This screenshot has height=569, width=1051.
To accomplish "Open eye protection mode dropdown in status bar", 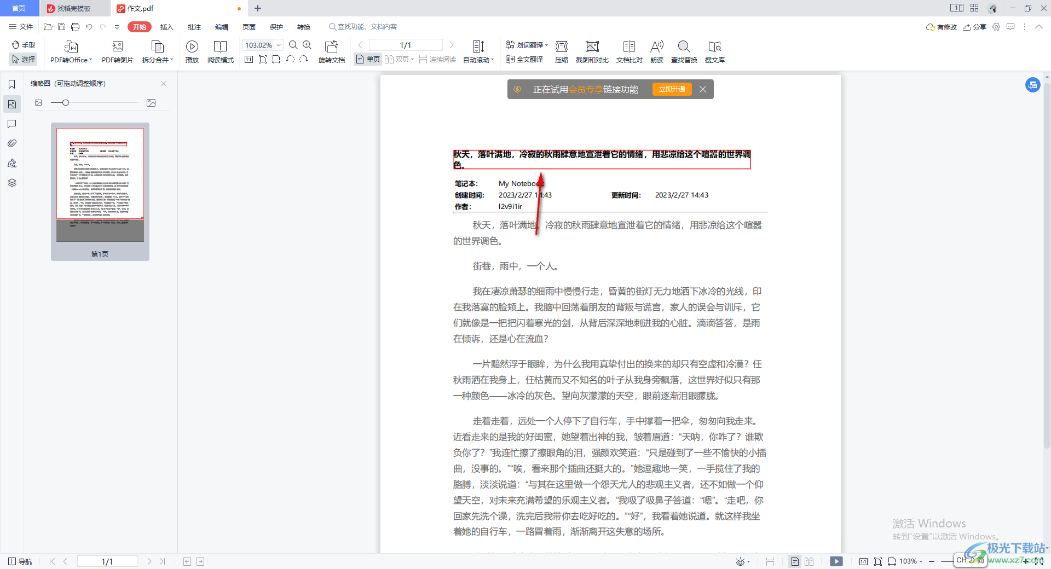I will click(743, 561).
